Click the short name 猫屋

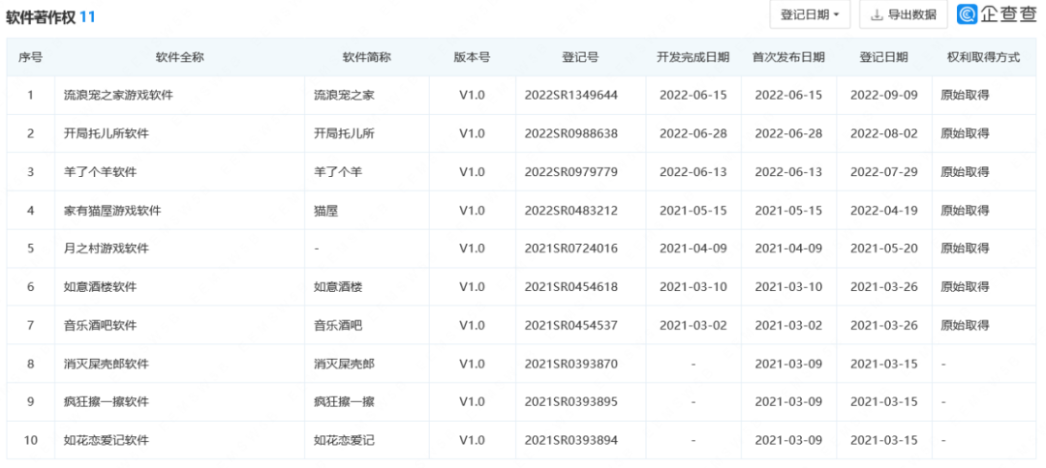pos(326,211)
